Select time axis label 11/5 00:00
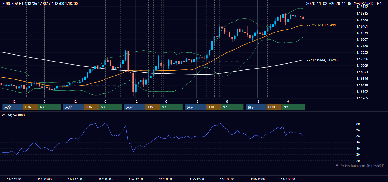 pos(166,179)
